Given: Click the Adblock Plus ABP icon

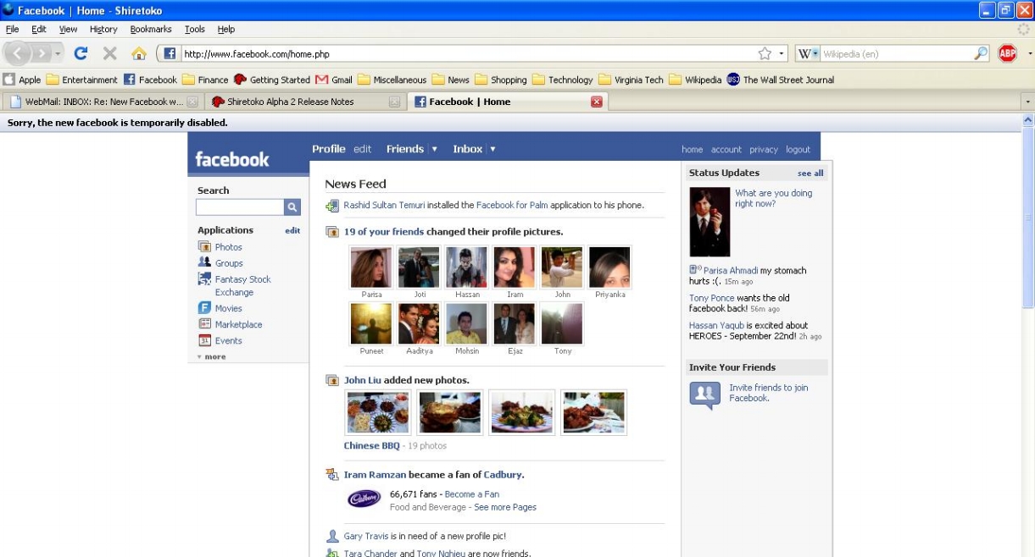Looking at the screenshot, I should point(1007,53).
